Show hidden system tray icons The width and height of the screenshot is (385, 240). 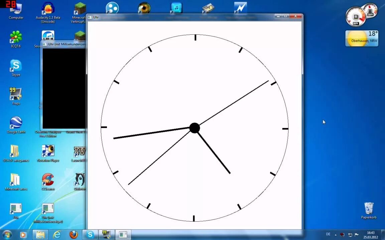[336, 235]
